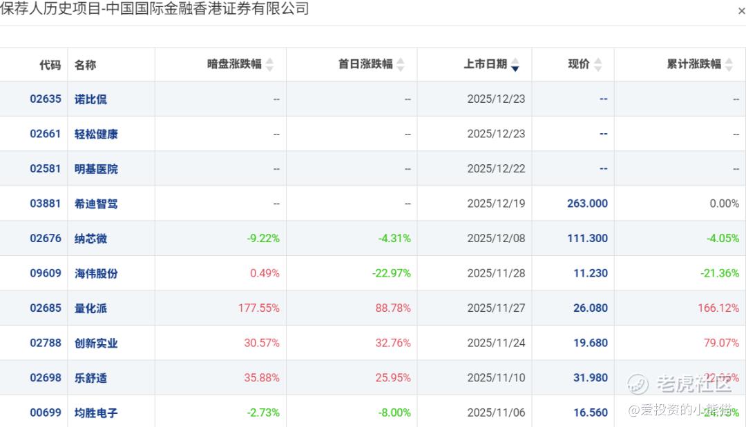Open stock 诺比侃

pos(90,99)
